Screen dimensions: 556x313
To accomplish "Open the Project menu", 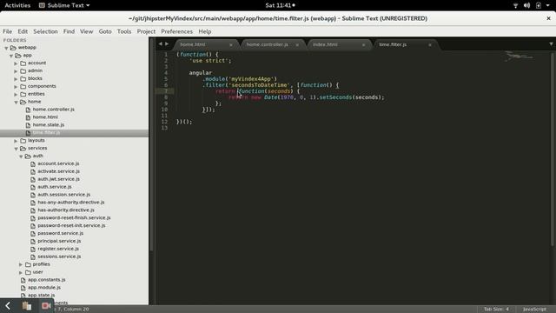I will tap(146, 31).
